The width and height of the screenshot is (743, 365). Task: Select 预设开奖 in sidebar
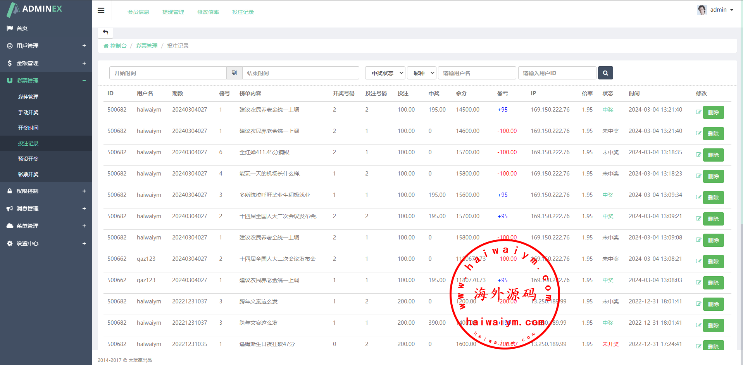[x=28, y=159]
